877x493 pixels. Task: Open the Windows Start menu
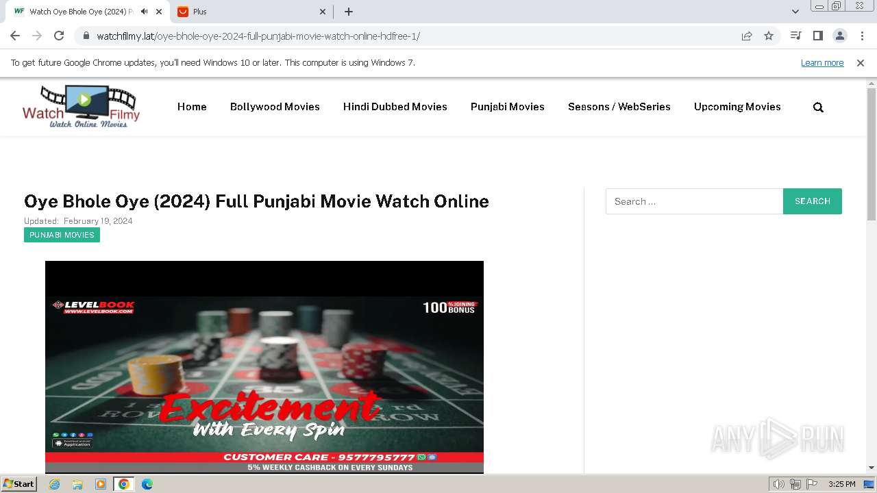(x=18, y=484)
